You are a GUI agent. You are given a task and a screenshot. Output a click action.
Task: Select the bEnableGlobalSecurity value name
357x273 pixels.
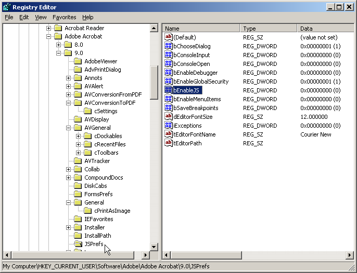[201, 81]
